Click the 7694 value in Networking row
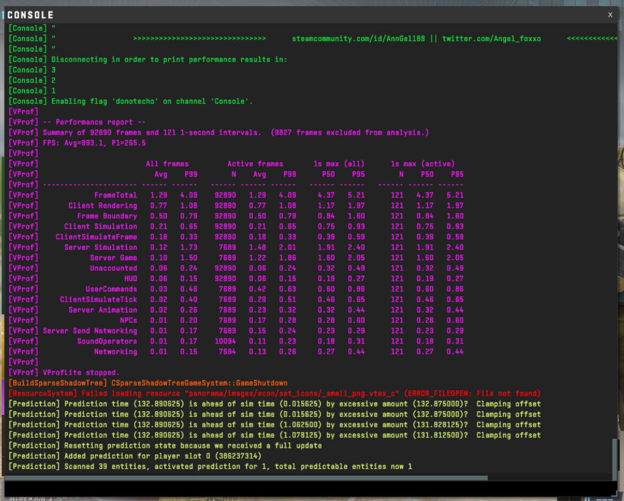The height and width of the screenshot is (501, 624). [227, 352]
